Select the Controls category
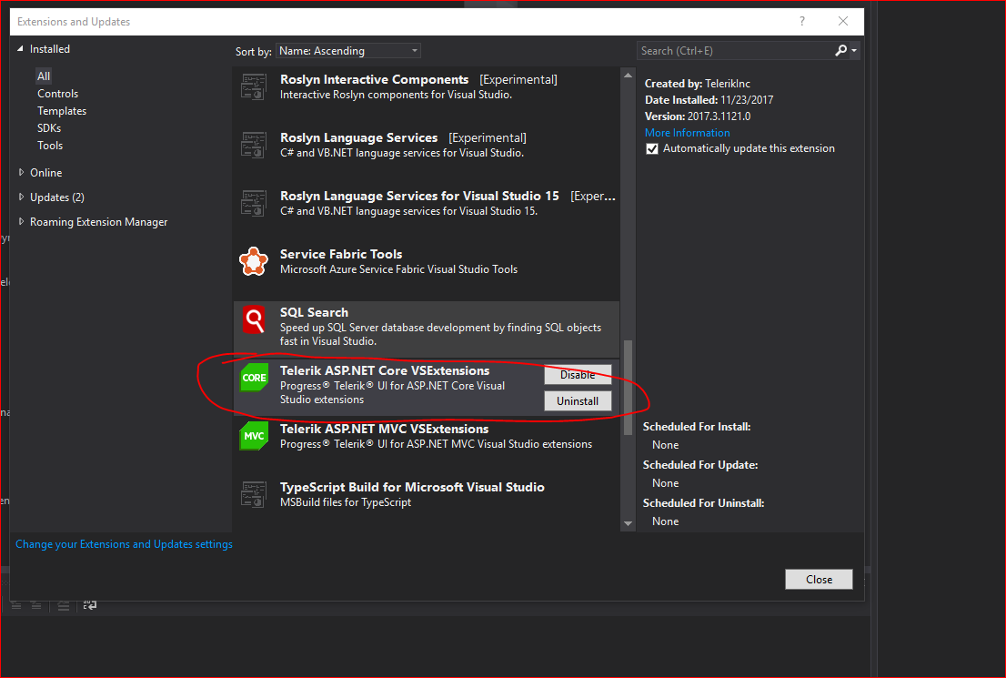 [57, 94]
